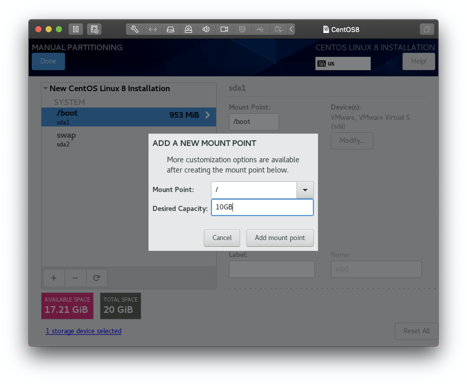Click the Name field containing sda1
Screen dimensions: 467x384
[376, 269]
